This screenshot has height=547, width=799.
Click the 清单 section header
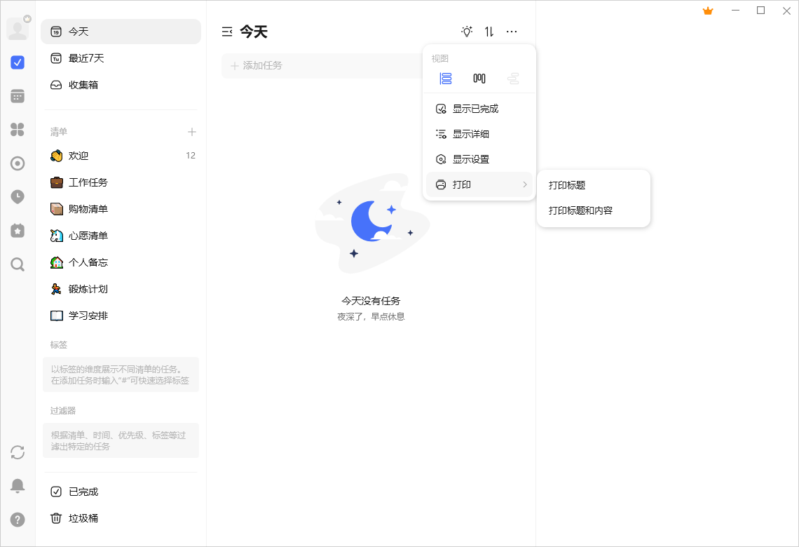coord(59,132)
